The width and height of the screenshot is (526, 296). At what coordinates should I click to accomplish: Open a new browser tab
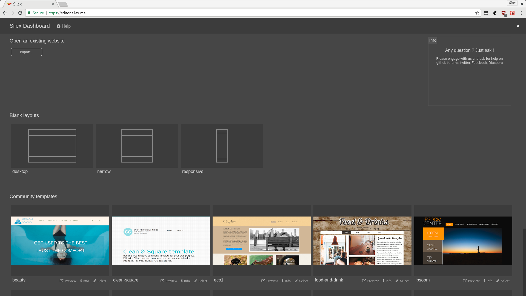point(63,4)
